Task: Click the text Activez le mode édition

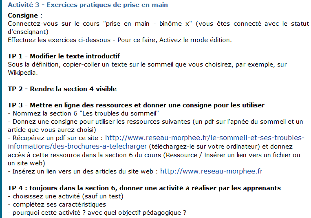Action: [195, 40]
